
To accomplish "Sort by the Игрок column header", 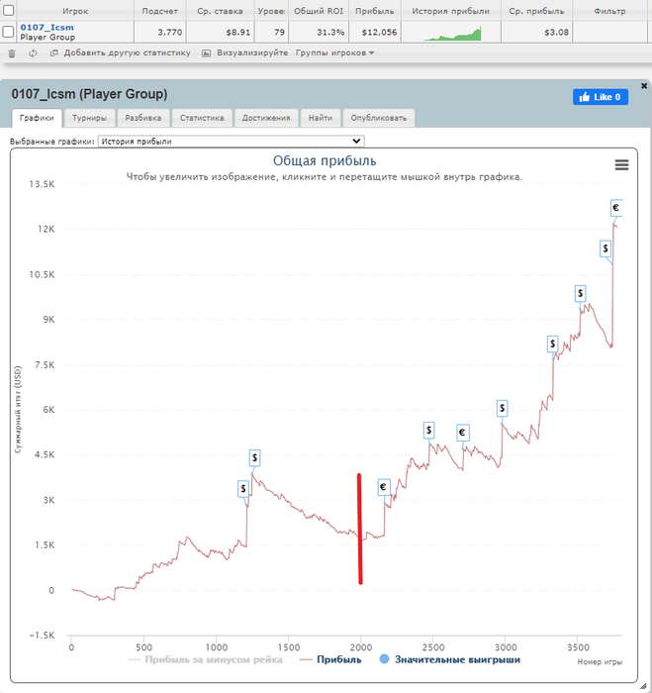I will click(75, 11).
